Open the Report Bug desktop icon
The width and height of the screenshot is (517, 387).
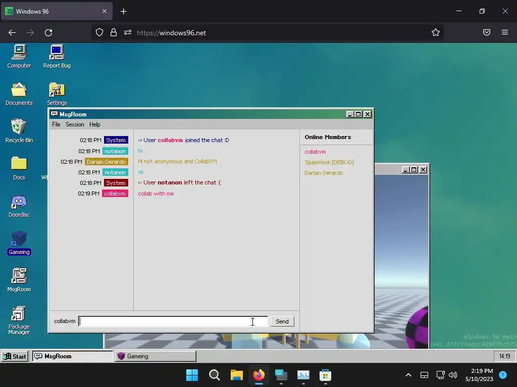point(57,56)
